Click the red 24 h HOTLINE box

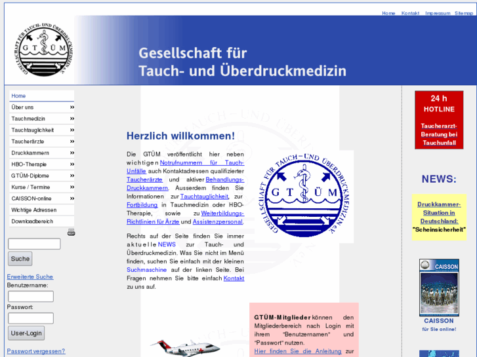[439, 120]
